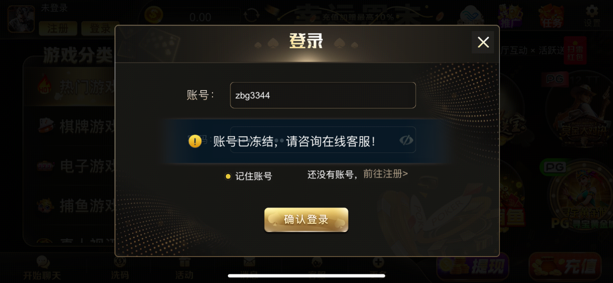The width and height of the screenshot is (613, 283).
Task: Toggle password visibility eye icon
Action: coord(406,140)
